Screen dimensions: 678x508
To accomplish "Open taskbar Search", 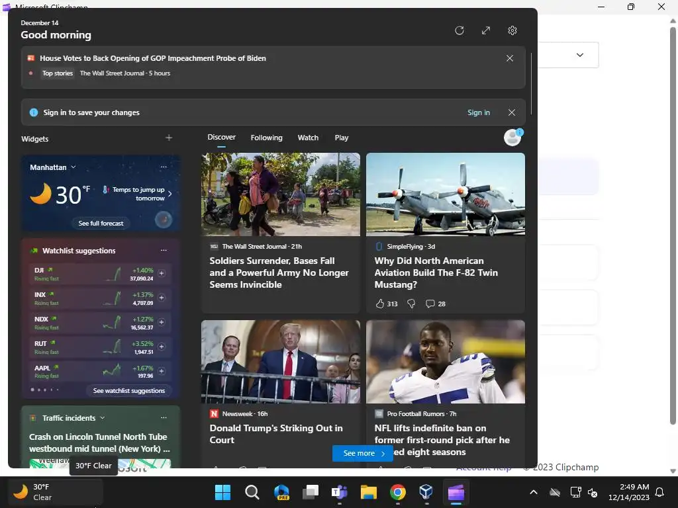I will (x=252, y=492).
